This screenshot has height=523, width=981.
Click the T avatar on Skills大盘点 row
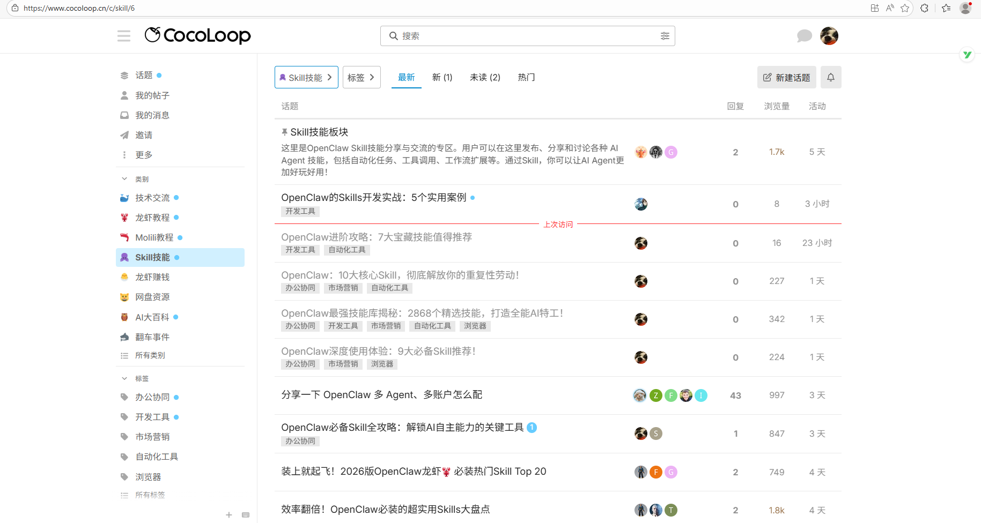[671, 510]
